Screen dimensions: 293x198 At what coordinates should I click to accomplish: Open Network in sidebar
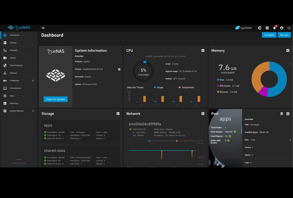pyautogui.click(x=19, y=73)
